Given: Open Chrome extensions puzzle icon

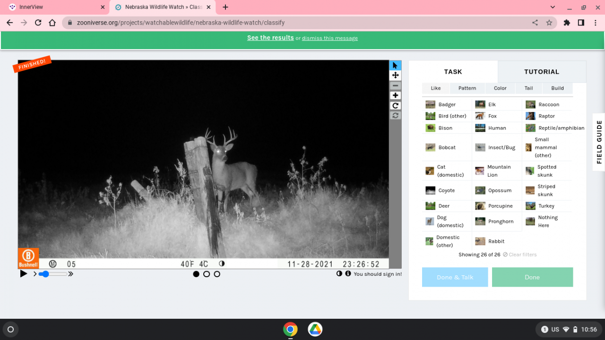Looking at the screenshot, I should pyautogui.click(x=567, y=23).
